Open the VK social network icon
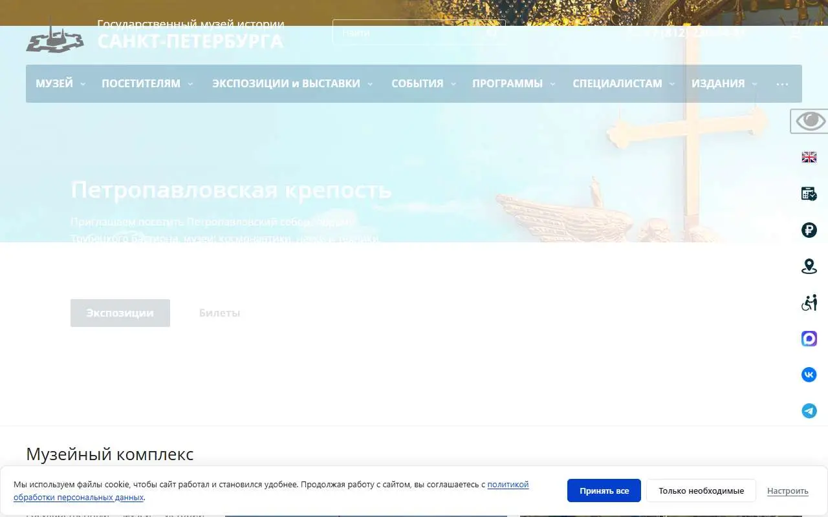This screenshot has height=517, width=828. tap(809, 375)
